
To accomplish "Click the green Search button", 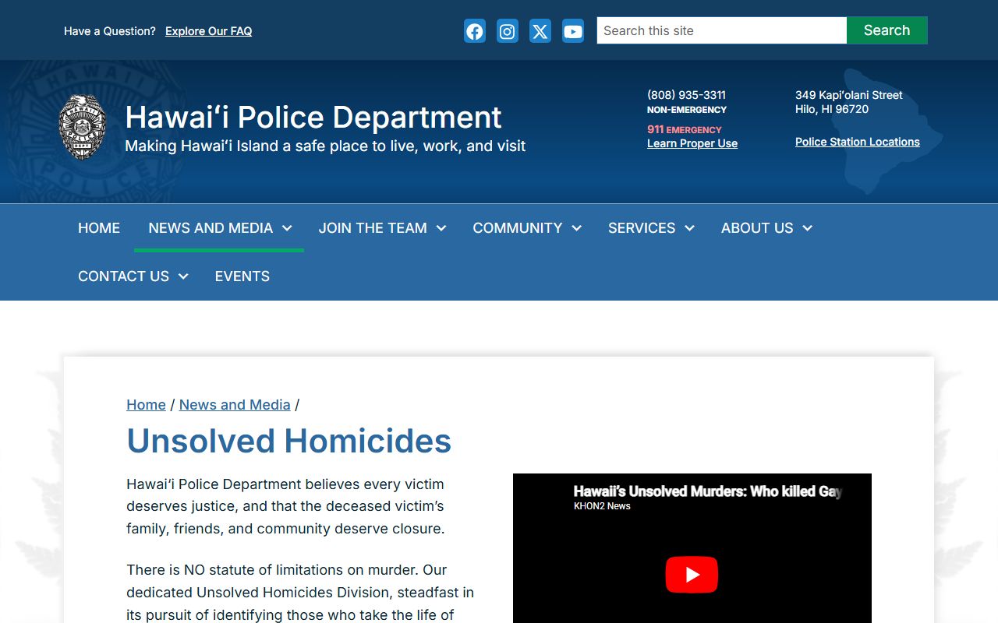I will [x=887, y=30].
